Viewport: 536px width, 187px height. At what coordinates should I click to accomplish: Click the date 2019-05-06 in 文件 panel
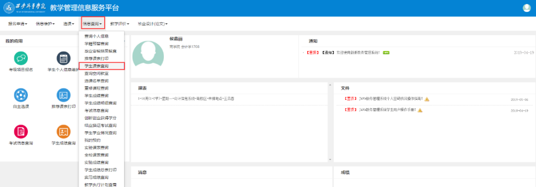click(519, 99)
